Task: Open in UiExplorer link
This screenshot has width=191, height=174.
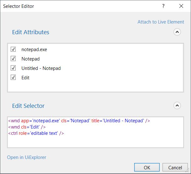Action: (x=27, y=157)
